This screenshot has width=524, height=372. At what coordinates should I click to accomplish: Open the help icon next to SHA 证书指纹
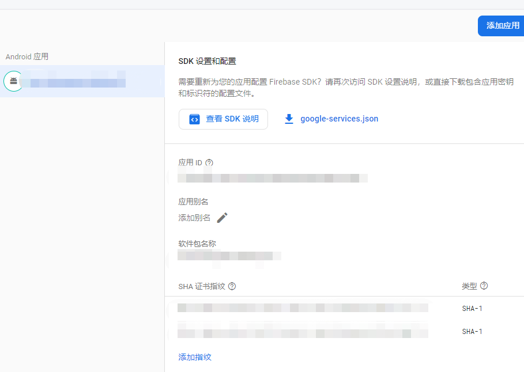click(232, 286)
